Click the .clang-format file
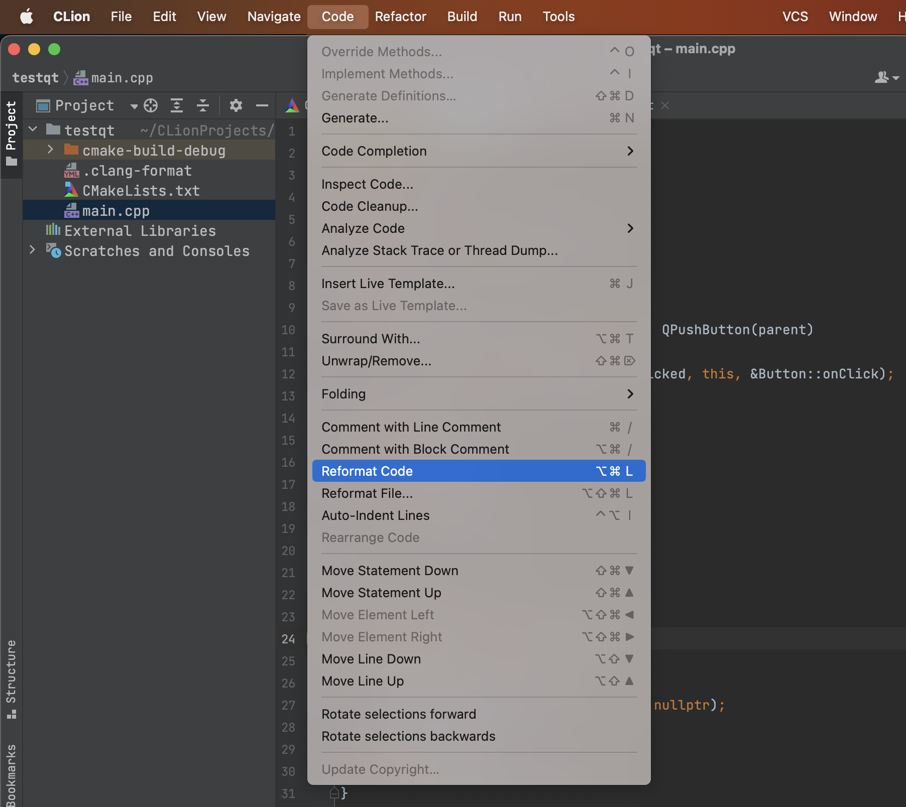The height and width of the screenshot is (807, 906). point(137,171)
